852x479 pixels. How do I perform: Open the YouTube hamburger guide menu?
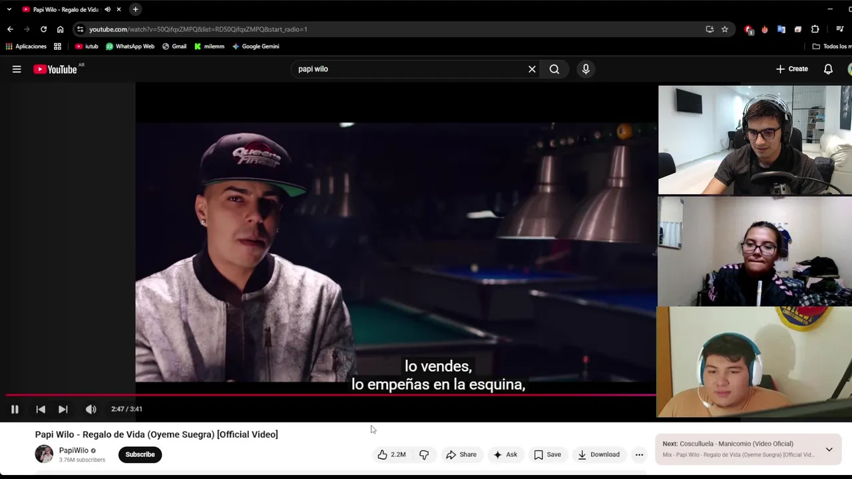pyautogui.click(x=17, y=69)
